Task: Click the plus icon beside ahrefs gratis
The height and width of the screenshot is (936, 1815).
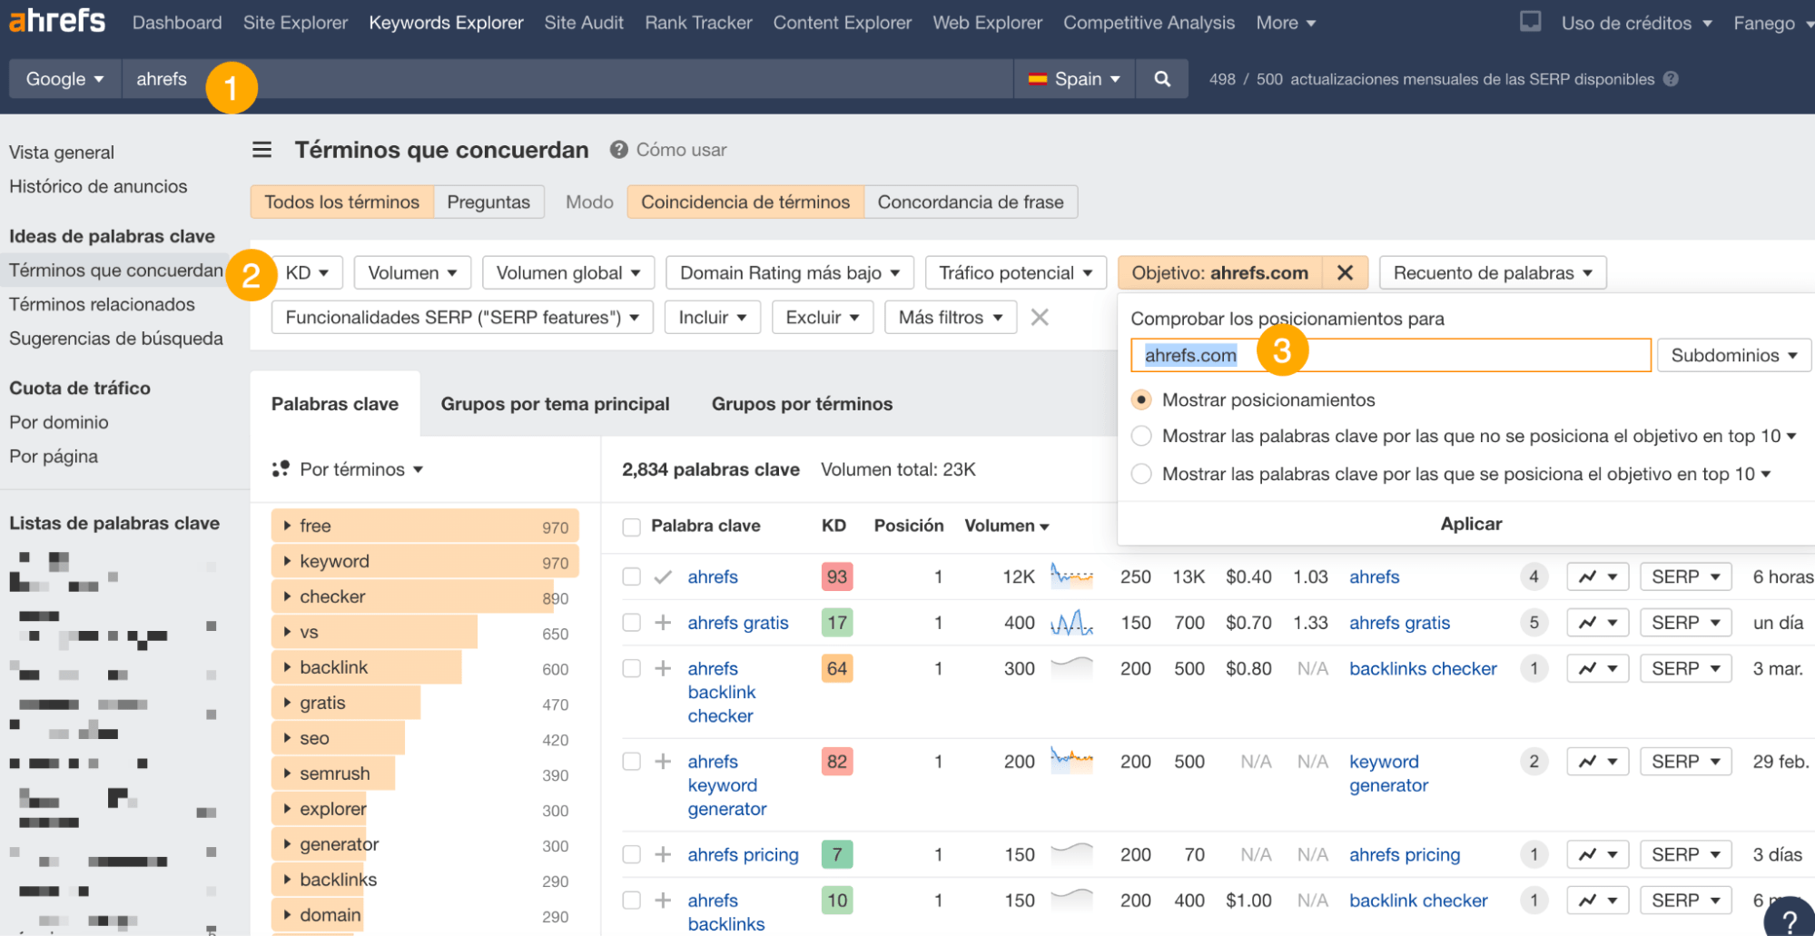Action: [663, 623]
